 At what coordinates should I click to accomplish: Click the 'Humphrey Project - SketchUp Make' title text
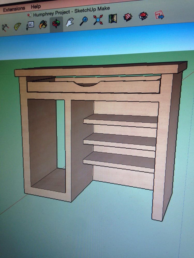pyautogui.click(x=71, y=12)
